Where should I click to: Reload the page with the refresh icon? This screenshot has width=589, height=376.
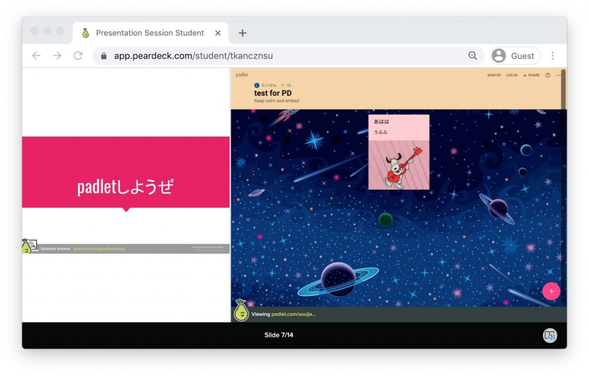78,56
